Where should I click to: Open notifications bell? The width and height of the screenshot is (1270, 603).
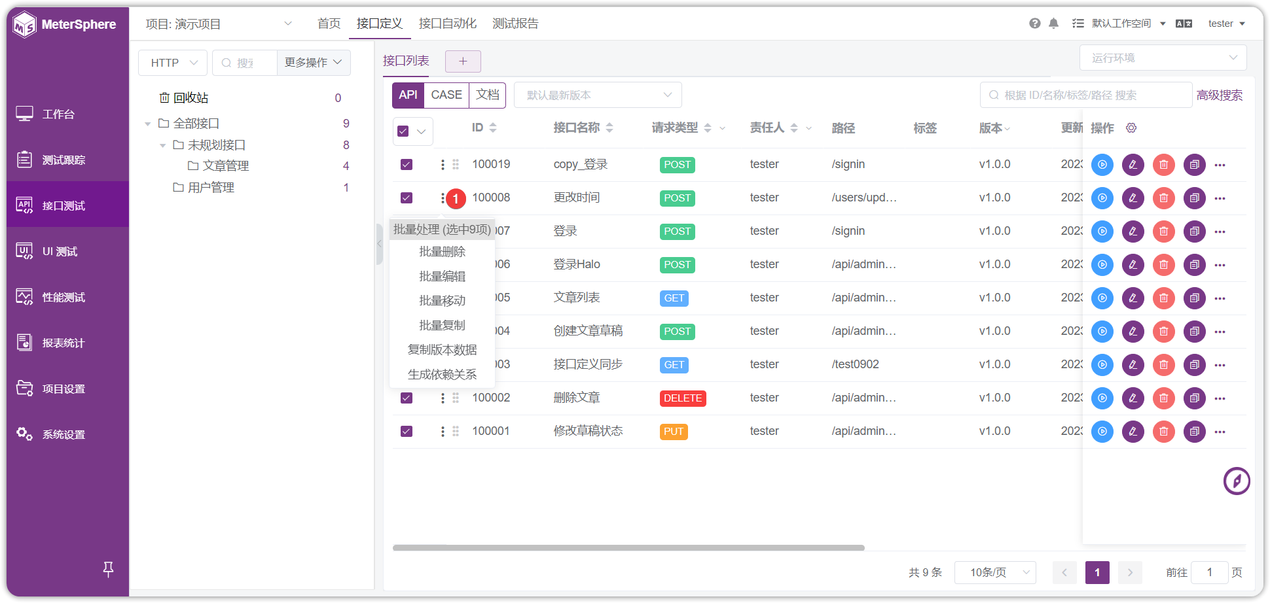(1053, 24)
